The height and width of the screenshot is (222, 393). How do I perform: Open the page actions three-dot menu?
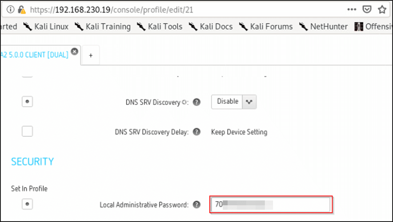[352, 9]
